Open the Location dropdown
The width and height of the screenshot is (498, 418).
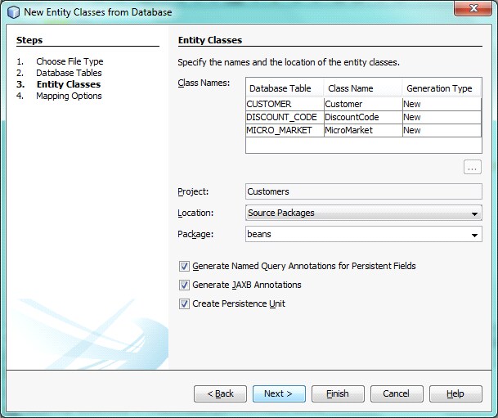pyautogui.click(x=364, y=213)
